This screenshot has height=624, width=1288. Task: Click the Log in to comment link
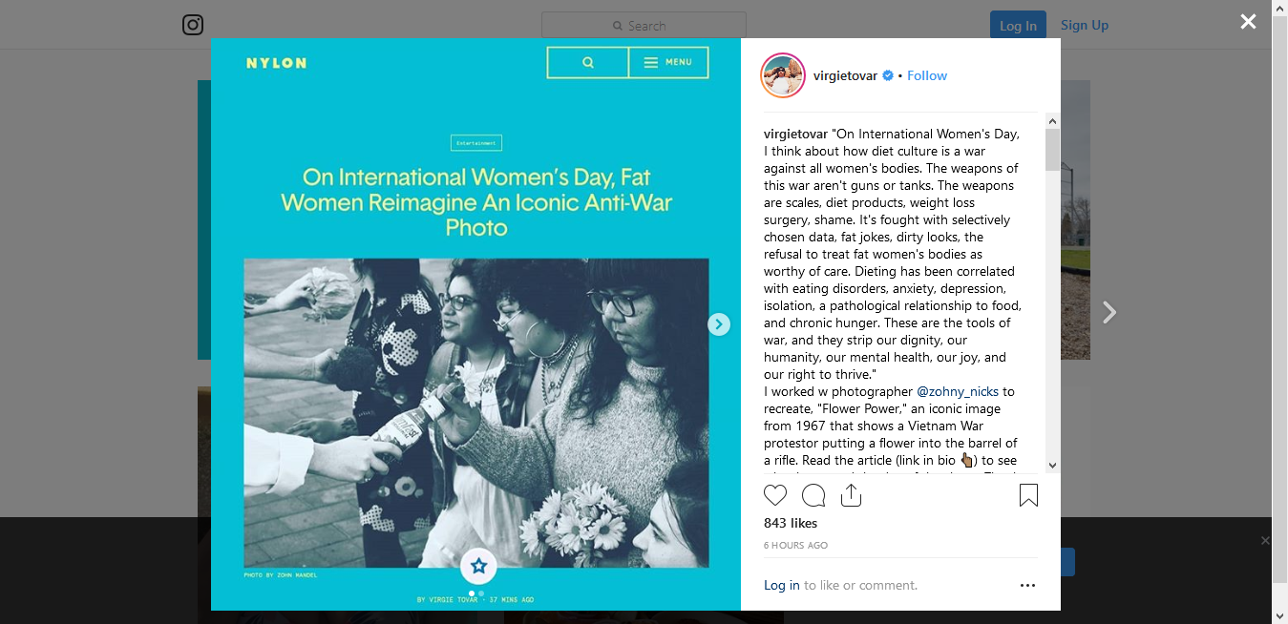click(782, 585)
